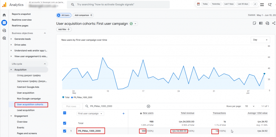Viewport: 276px width, 137px height.
Task: Click the sort arrow beside New users
Action: 141,113
